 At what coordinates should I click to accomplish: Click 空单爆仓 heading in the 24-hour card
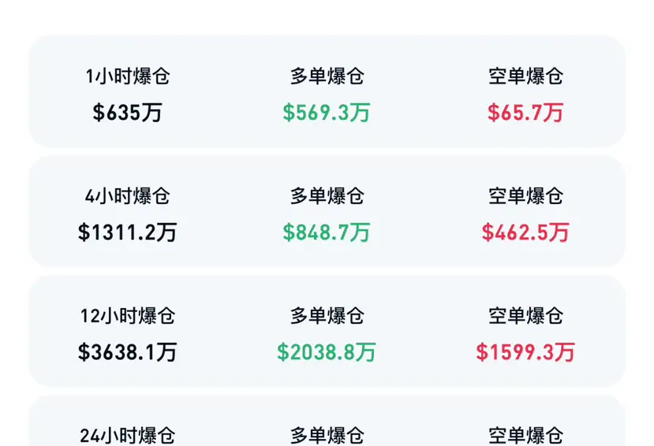coord(526,436)
